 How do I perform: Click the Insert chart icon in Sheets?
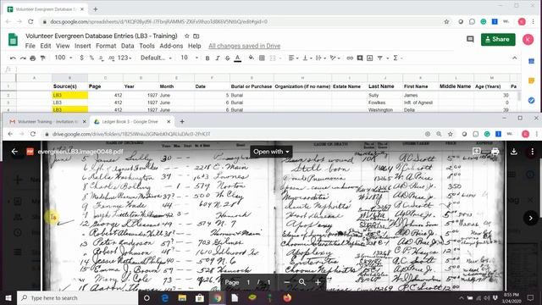[370, 58]
